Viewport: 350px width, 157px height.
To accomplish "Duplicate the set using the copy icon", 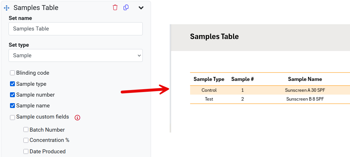I will coord(126,8).
